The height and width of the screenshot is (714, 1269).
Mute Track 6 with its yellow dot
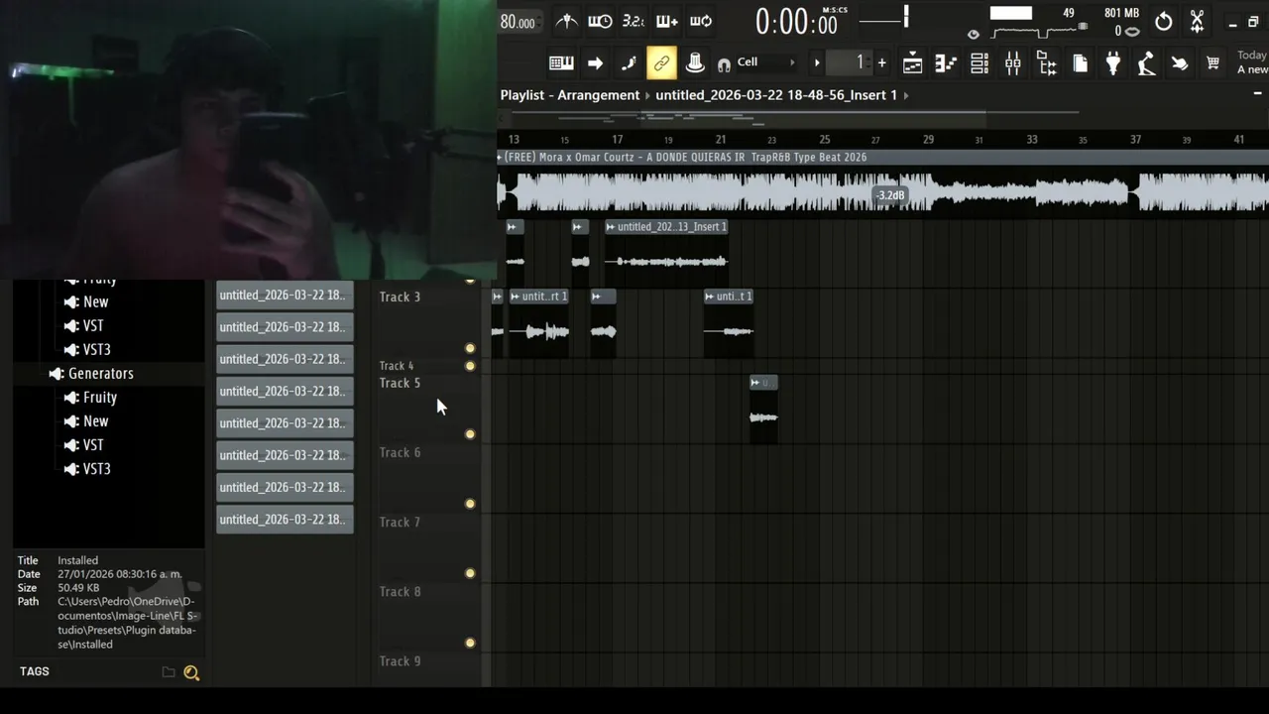[x=470, y=504]
